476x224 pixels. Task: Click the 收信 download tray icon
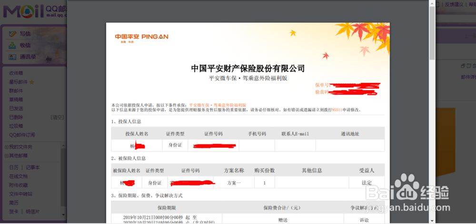(x=12, y=45)
